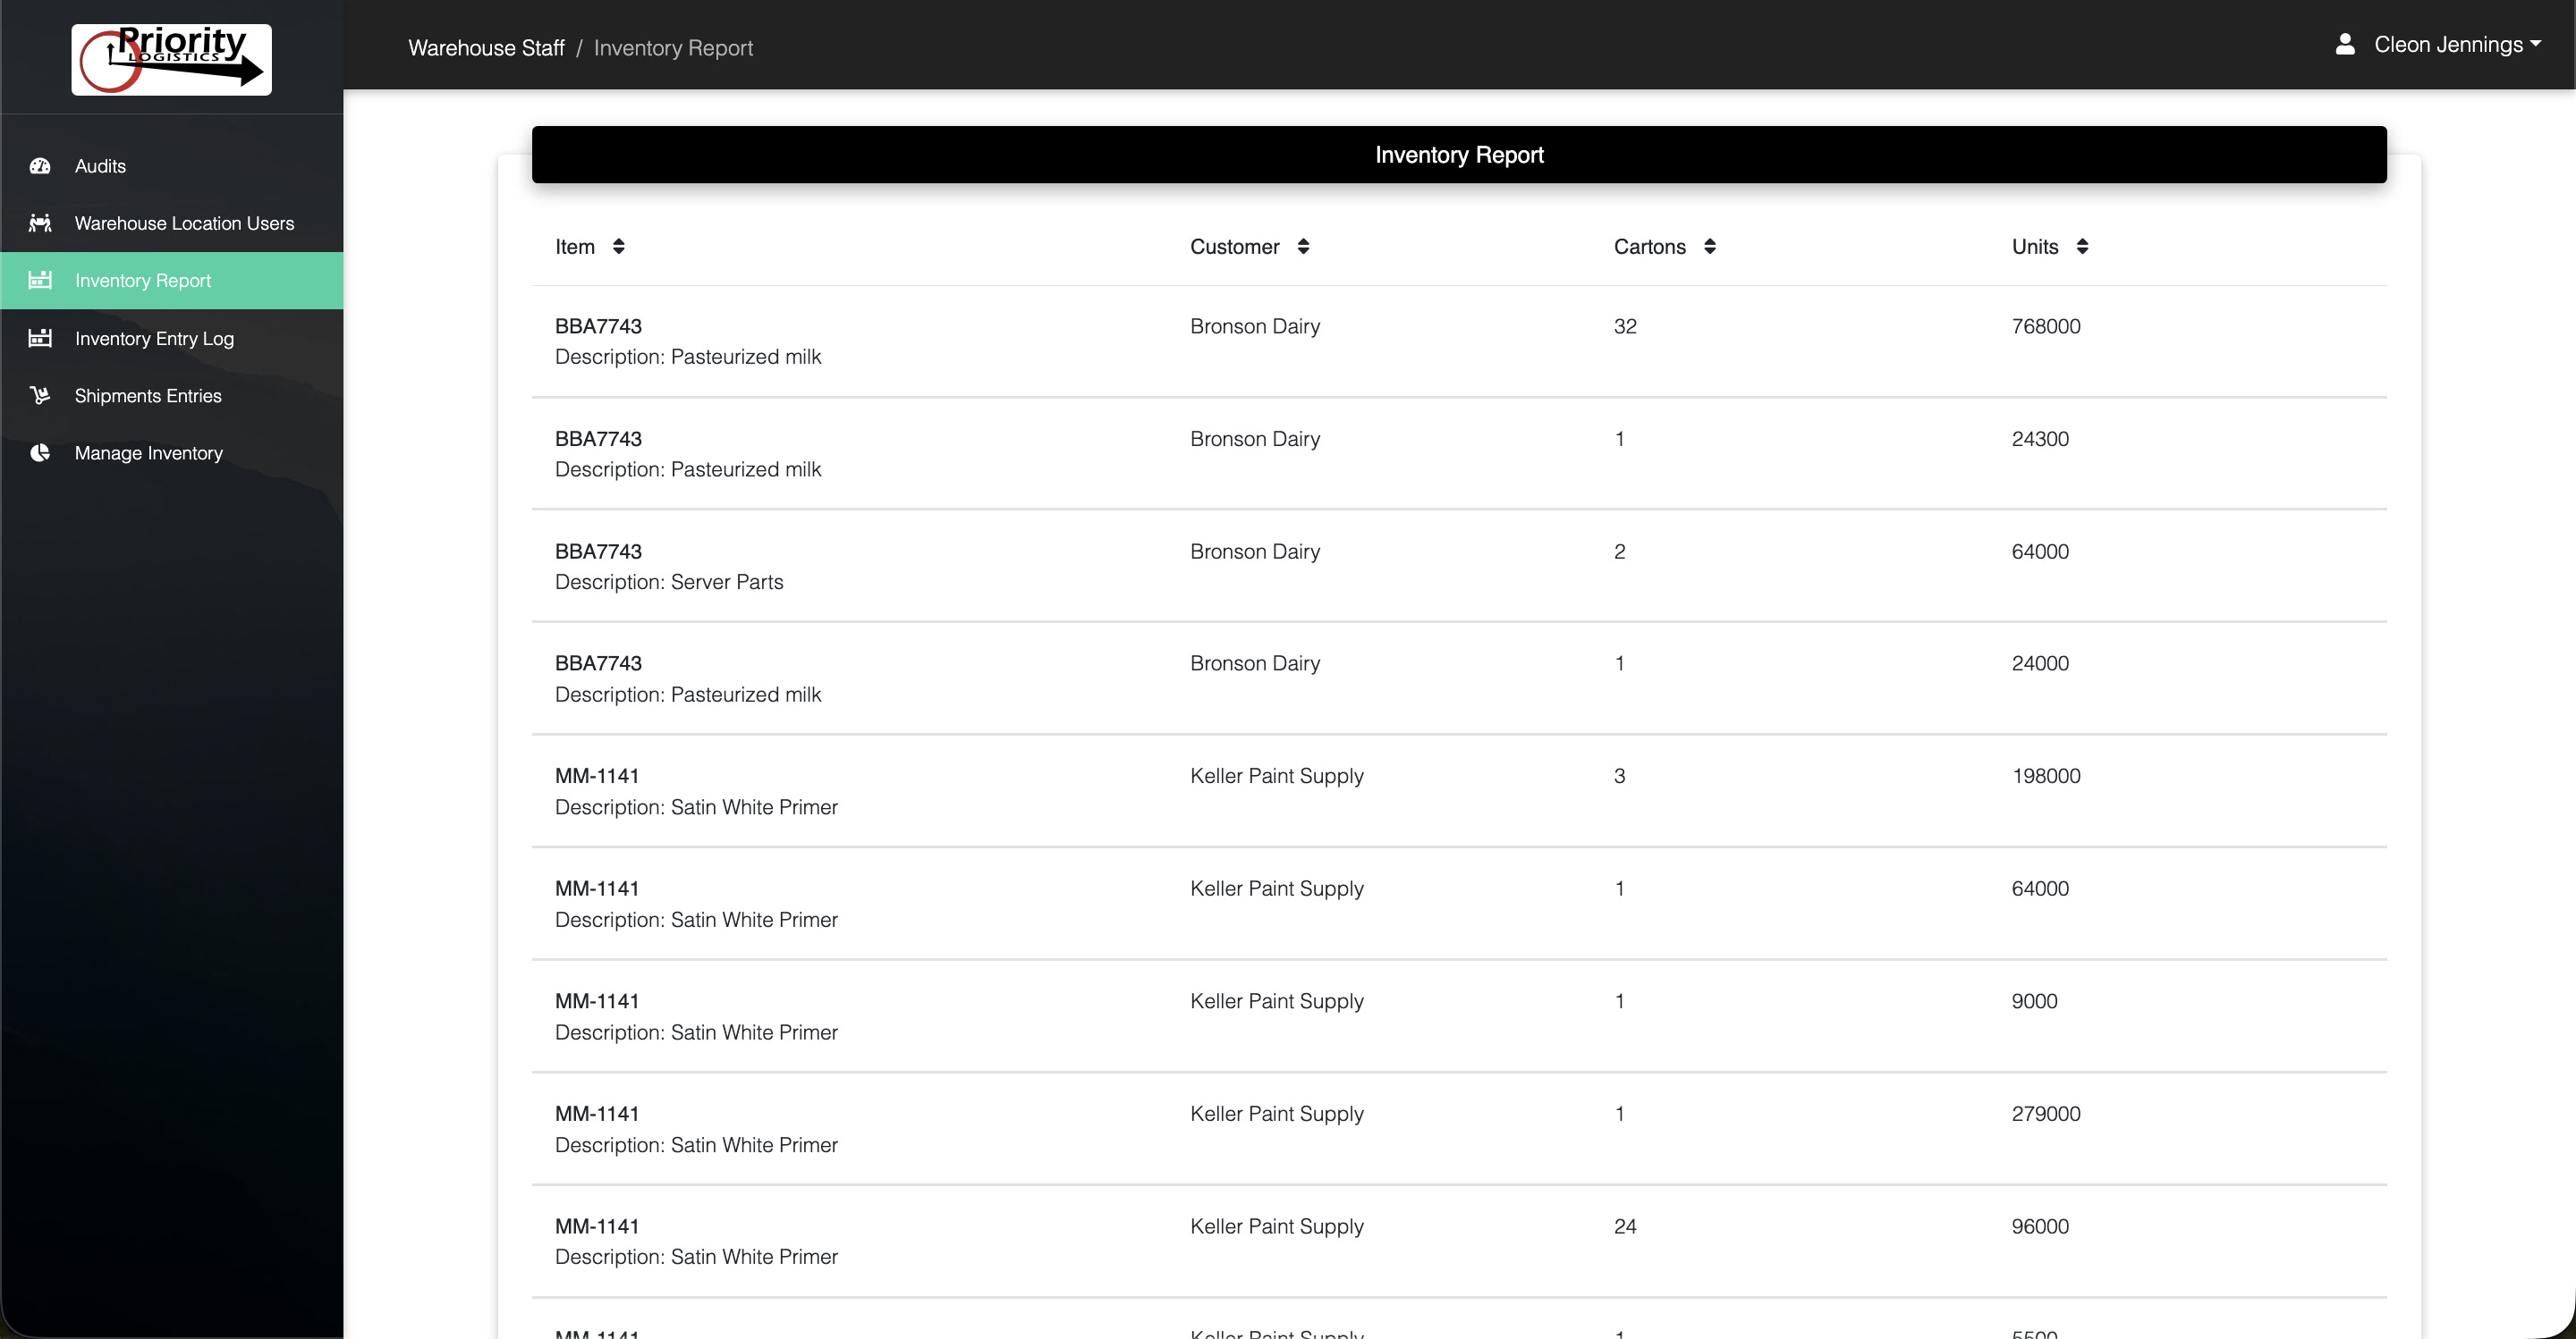
Task: Go to Manage Inventory page
Action: click(148, 454)
